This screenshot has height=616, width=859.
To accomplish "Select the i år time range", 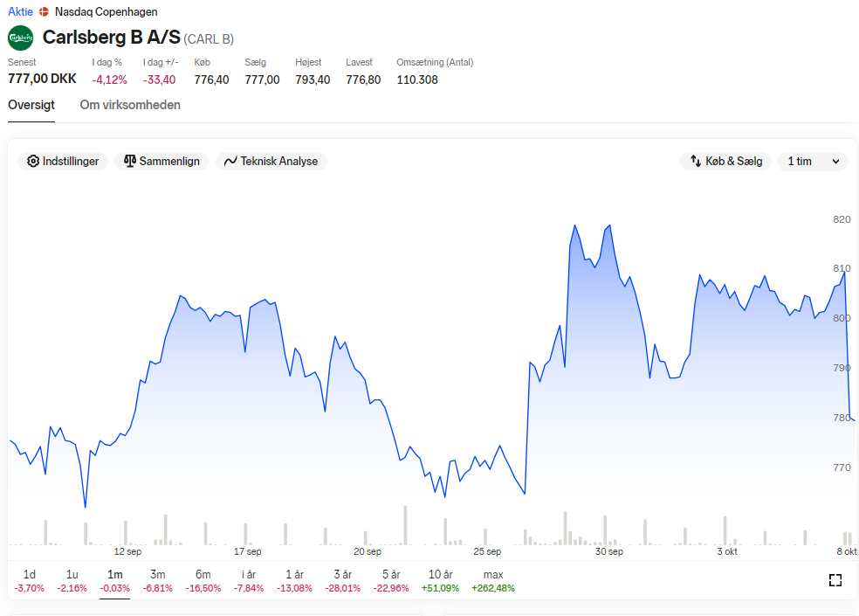I will [x=249, y=581].
